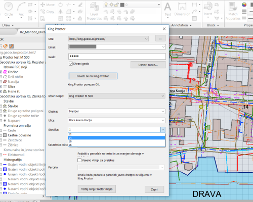Toggle Naselja layer checkbox
Screen dimensions: 253x202
point(1,82)
